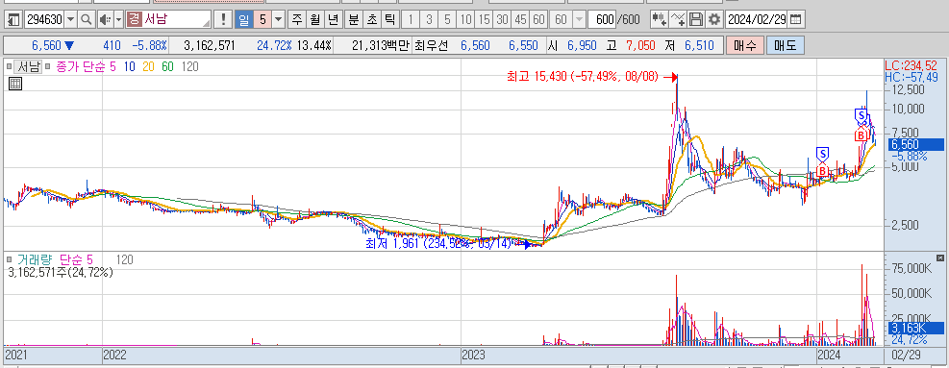The width and height of the screenshot is (949, 368).
Task: Select the 일 daily period toggle
Action: [243, 19]
